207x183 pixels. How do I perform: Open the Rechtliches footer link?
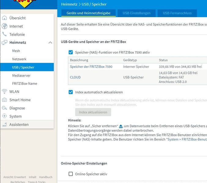(x=18, y=182)
